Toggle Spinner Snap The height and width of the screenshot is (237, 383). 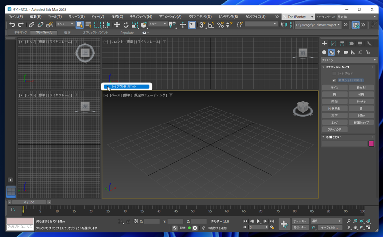(229, 24)
